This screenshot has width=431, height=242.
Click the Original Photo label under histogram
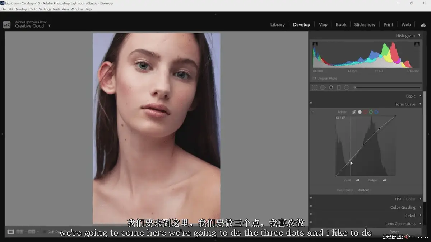pos(328,79)
